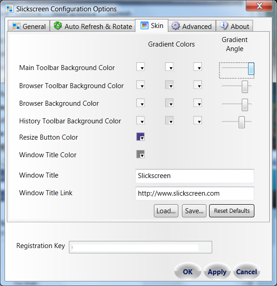
Task: Click the About info icon
Action: 224,26
